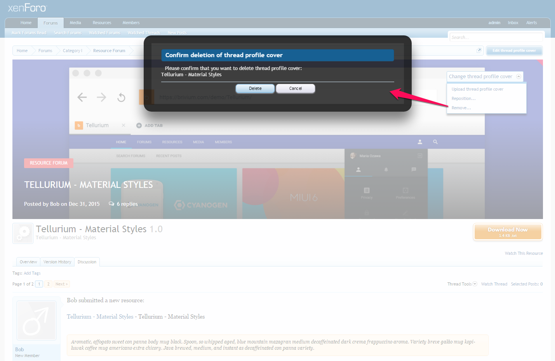This screenshot has height=361, width=555.
Task: Open Bob's profile from Posted by line
Action: click(55, 204)
